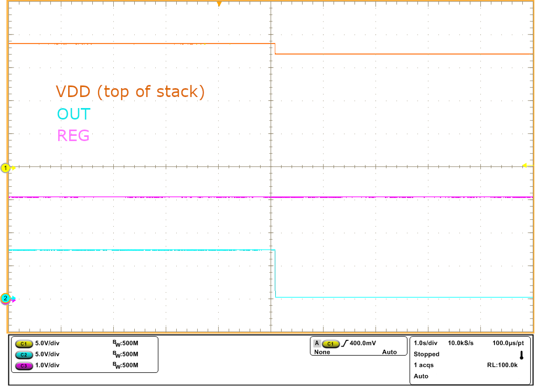
Task: Click the Stopped acquisition status
Action: [x=426, y=354]
